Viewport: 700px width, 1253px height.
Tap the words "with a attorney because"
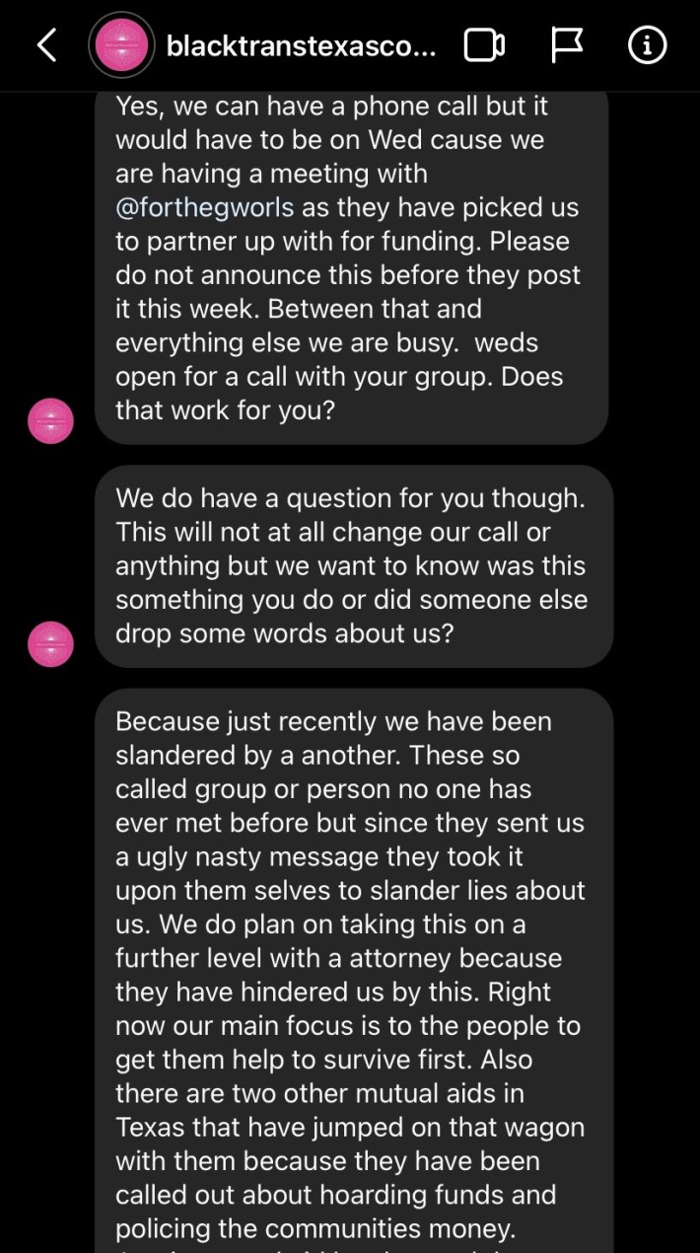coord(338,957)
